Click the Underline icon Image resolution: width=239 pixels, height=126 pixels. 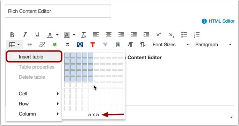point(37,35)
